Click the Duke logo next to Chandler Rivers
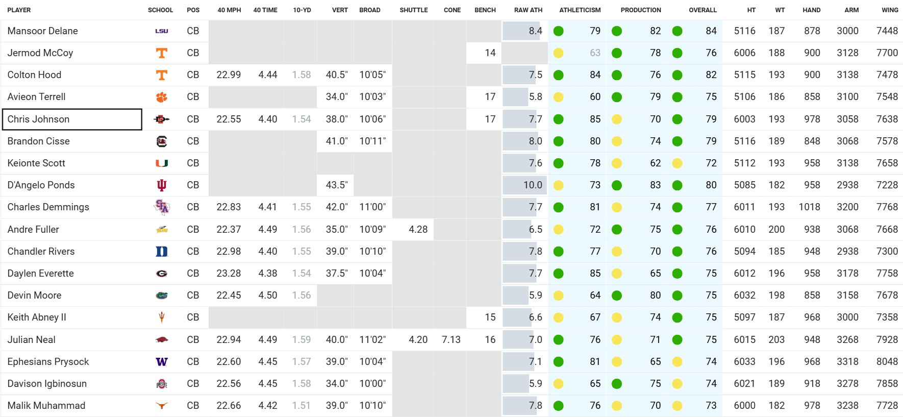Screen dimensions: 903x417 (161, 251)
